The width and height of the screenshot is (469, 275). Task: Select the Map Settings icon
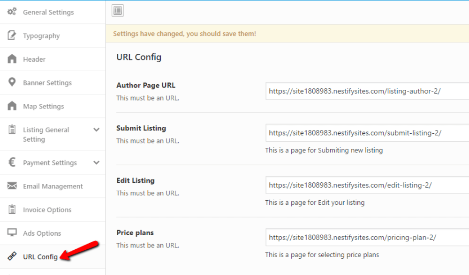click(12, 106)
